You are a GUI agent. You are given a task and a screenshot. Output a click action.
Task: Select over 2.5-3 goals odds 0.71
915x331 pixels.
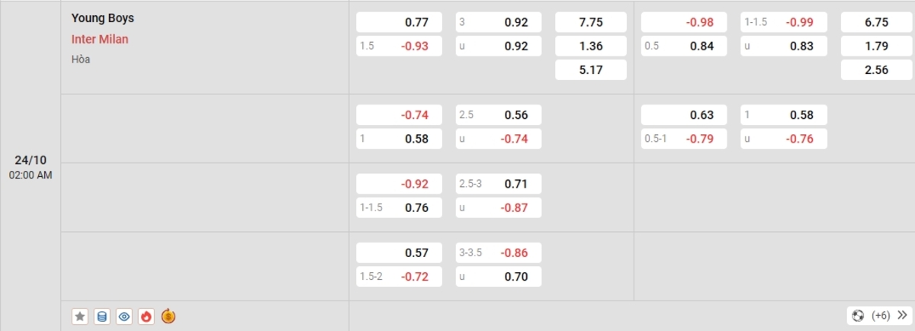(499, 184)
